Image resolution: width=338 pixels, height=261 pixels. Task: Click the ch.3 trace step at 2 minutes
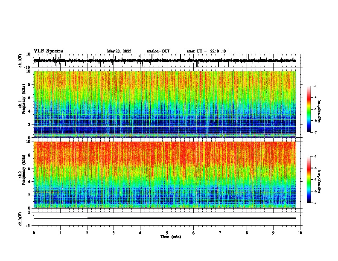pyautogui.click(x=87, y=218)
